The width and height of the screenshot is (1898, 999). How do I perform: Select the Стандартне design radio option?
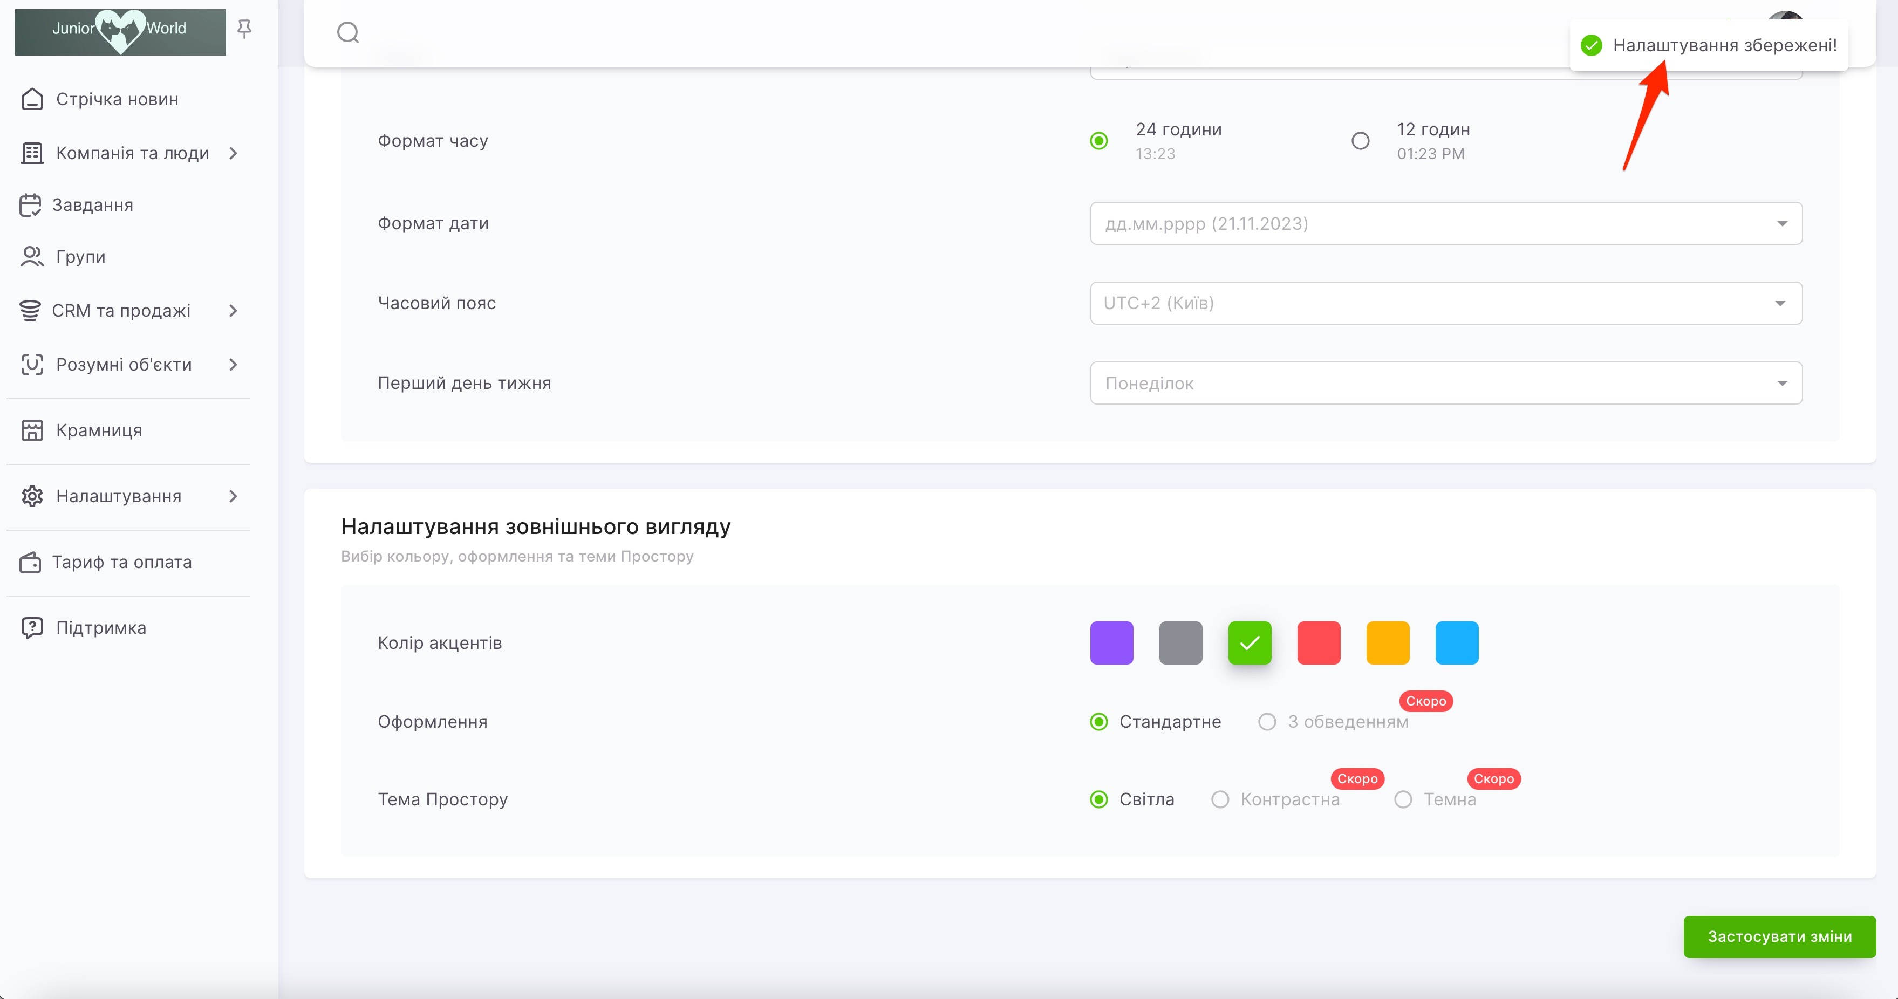click(1098, 722)
